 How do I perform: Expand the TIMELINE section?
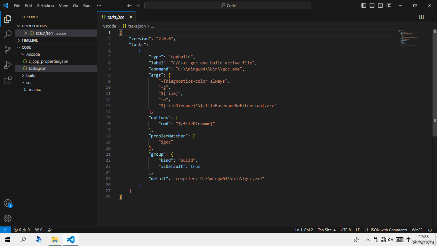(29, 40)
